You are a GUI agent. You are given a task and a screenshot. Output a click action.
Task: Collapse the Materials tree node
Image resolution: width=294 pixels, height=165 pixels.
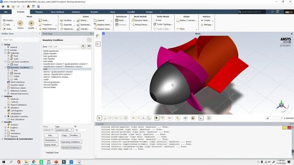tap(6, 53)
